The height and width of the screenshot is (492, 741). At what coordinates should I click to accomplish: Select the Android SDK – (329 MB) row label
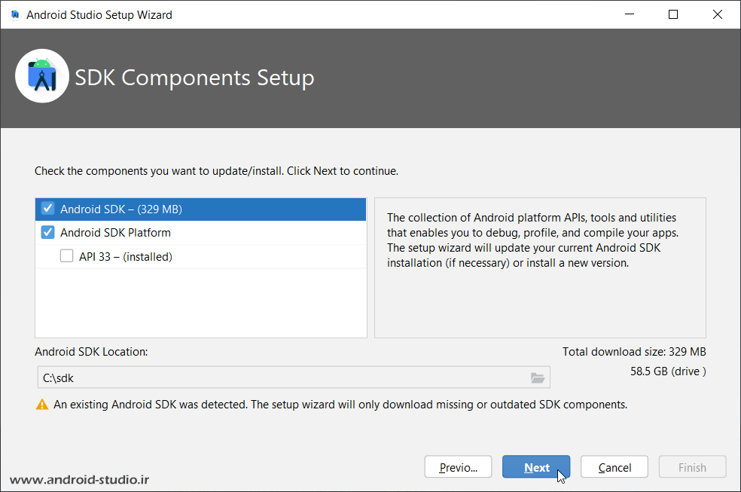click(x=121, y=209)
